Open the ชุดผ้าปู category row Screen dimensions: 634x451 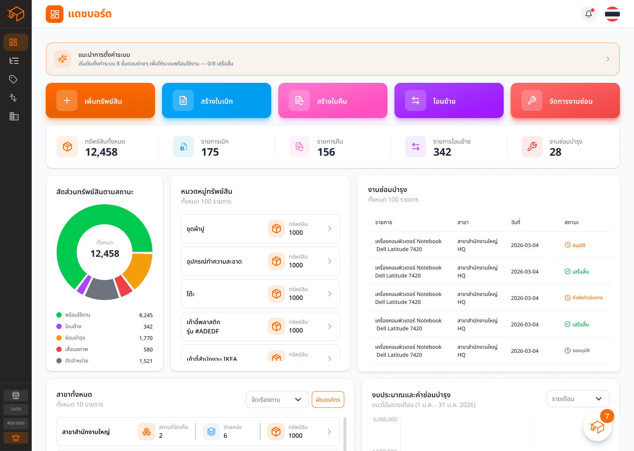click(x=260, y=229)
